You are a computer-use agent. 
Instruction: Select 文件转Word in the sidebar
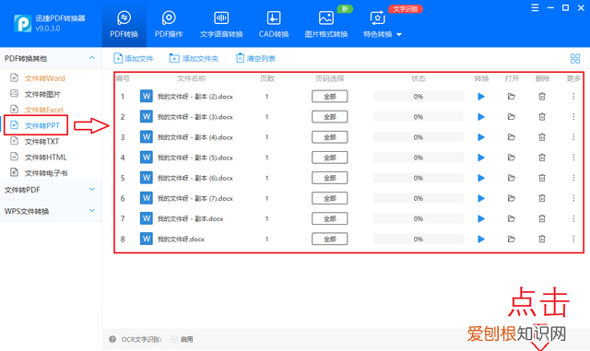click(45, 78)
